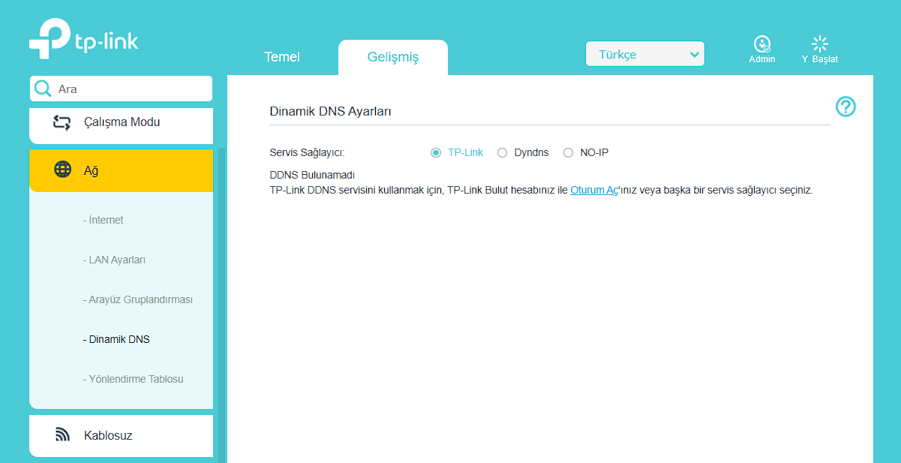Open Dinamik DNS submenu item
The height and width of the screenshot is (463, 901).
(116, 339)
